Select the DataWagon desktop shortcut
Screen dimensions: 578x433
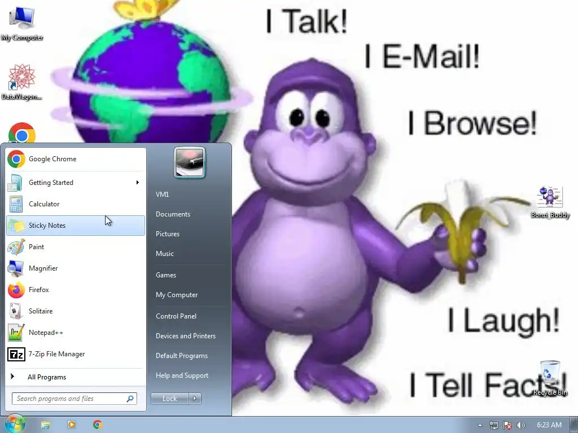(x=22, y=82)
